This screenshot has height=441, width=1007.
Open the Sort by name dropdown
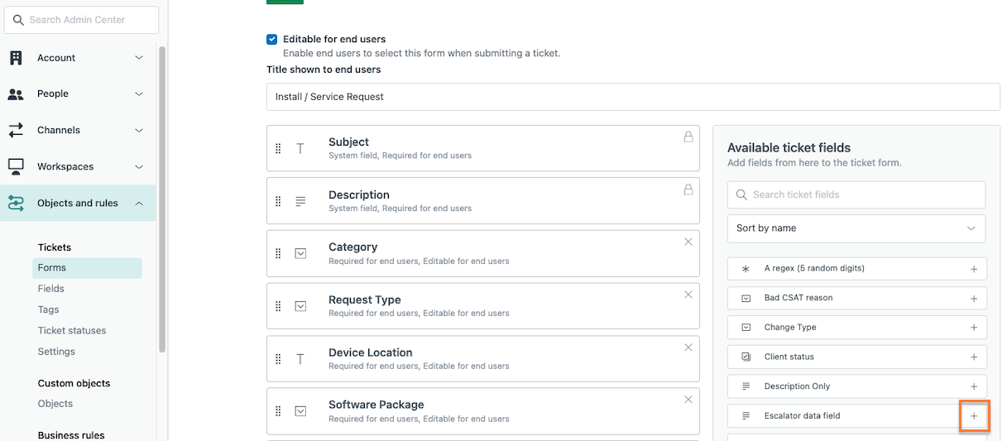856,228
